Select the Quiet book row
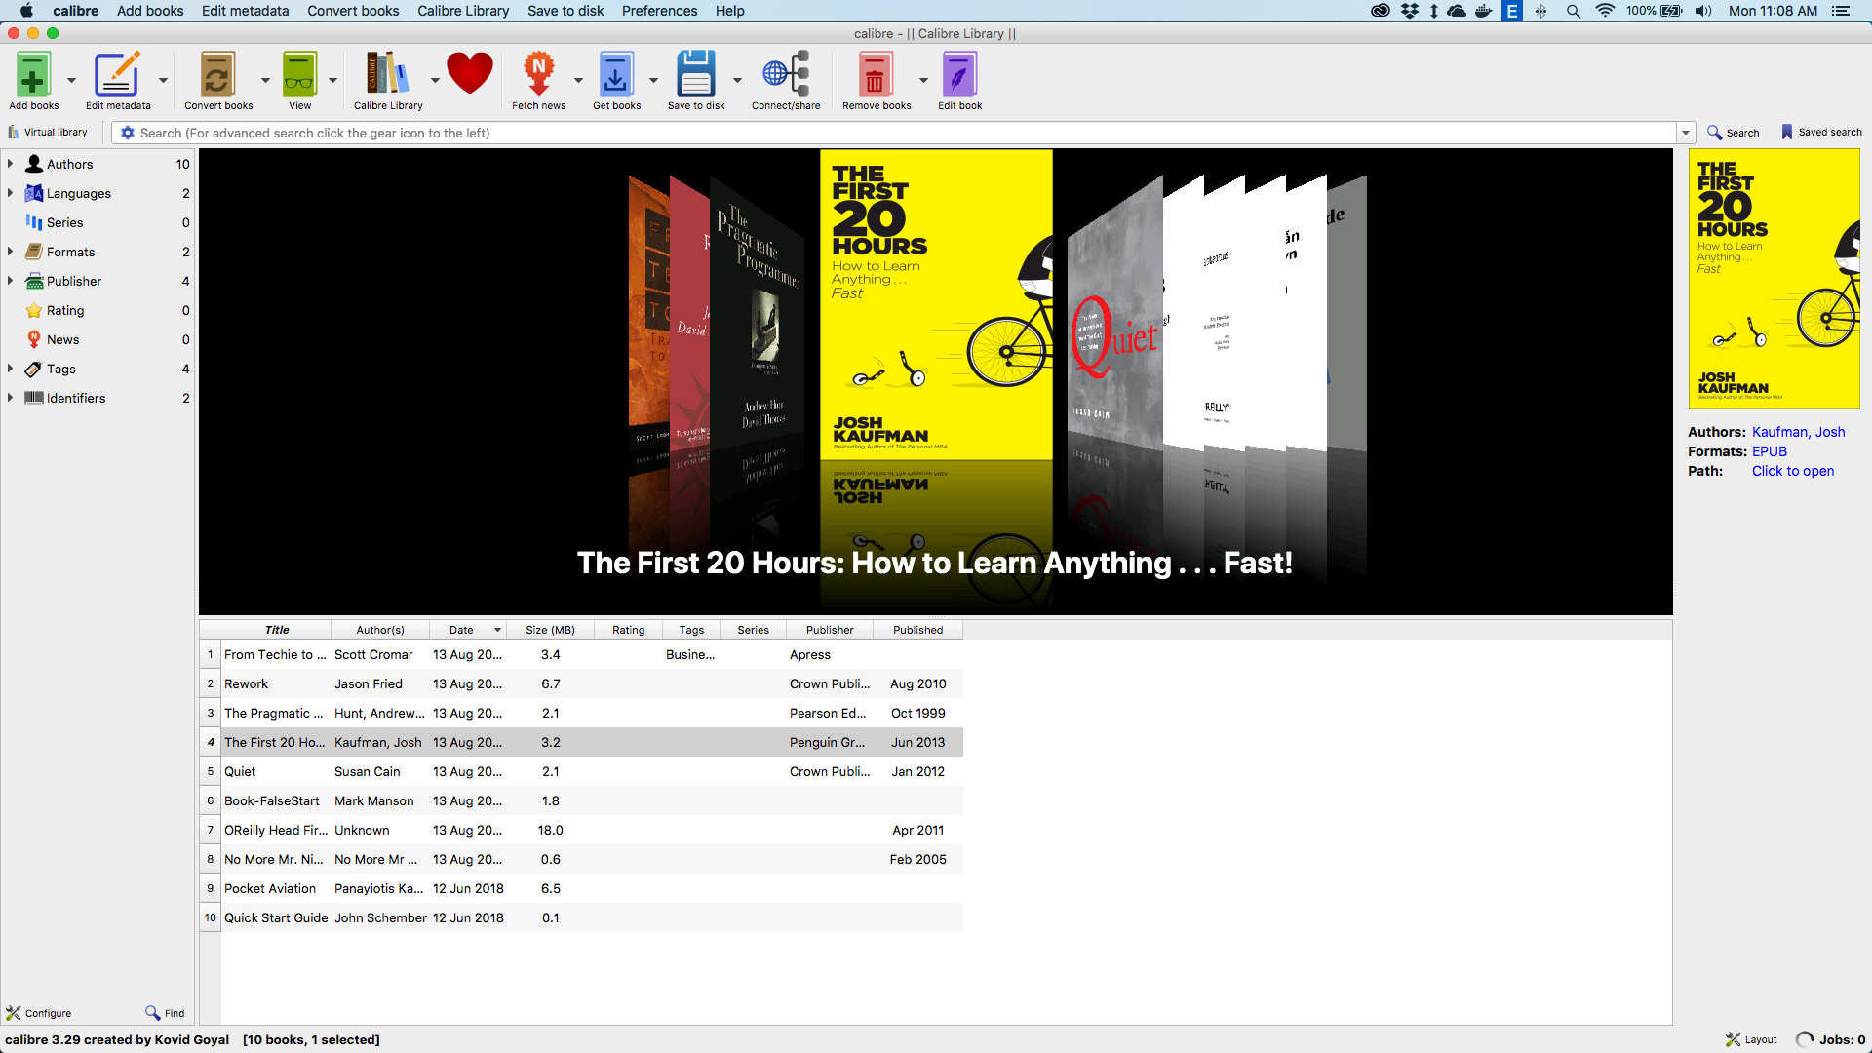 (240, 771)
